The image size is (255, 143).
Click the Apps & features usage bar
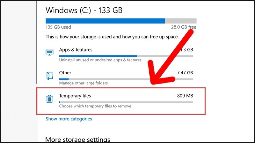coord(126,56)
